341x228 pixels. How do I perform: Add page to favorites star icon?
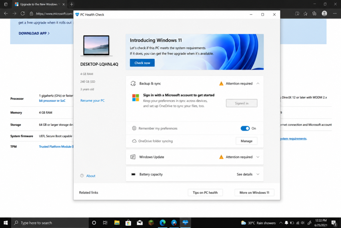click(x=305, y=13)
